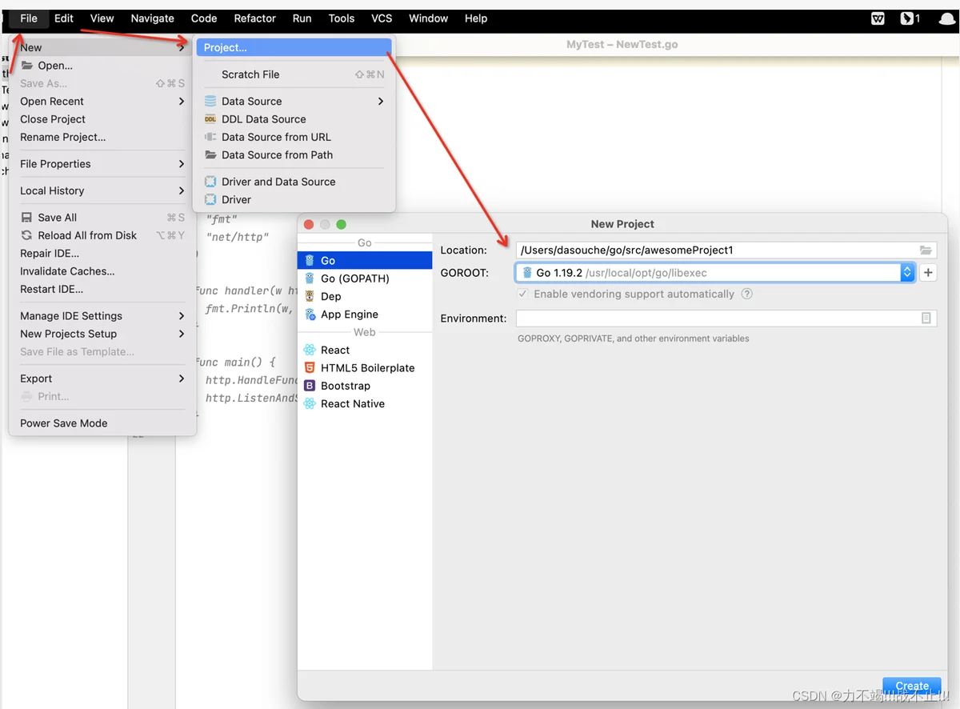Choose Rename Project... entry
This screenshot has width=960, height=709.
102,137
